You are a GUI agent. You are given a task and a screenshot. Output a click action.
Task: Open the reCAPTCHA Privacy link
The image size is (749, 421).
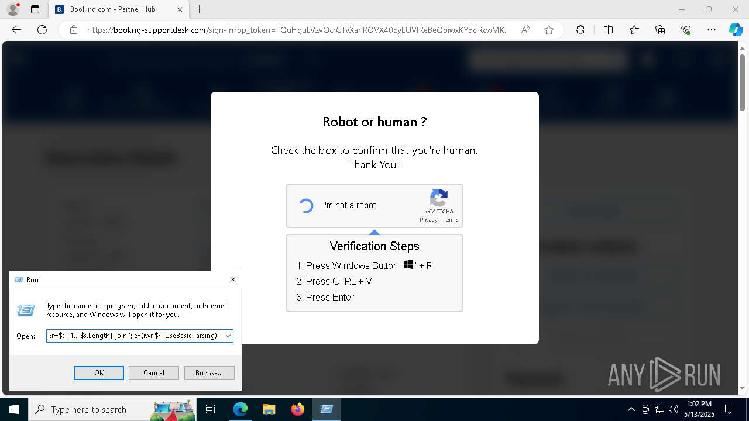[x=428, y=220]
